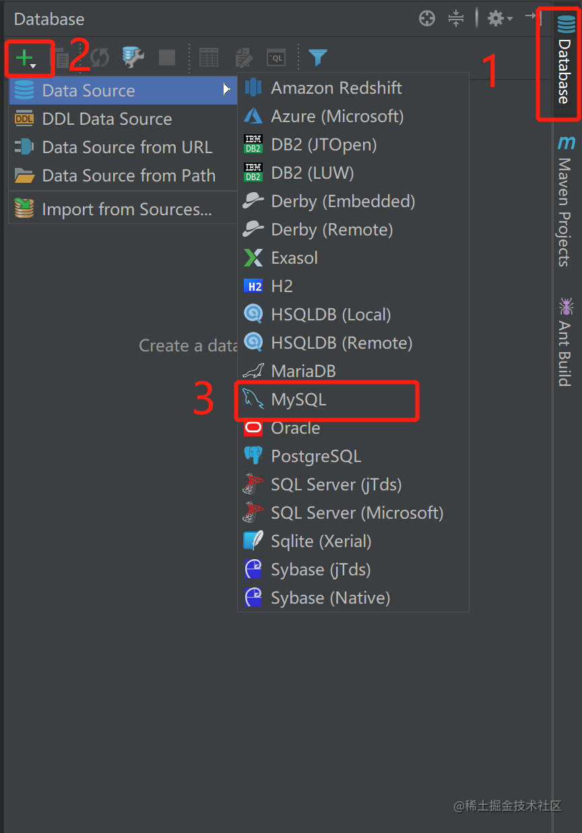582x833 pixels.
Task: Open data source properties wrench icon
Action: point(133,58)
